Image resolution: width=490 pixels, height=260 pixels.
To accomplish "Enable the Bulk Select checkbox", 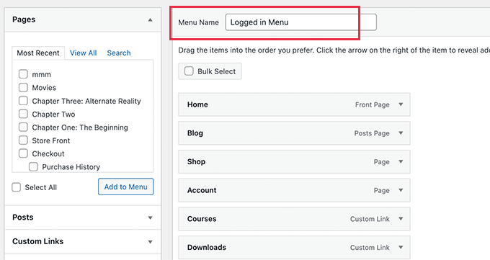I will (x=189, y=71).
